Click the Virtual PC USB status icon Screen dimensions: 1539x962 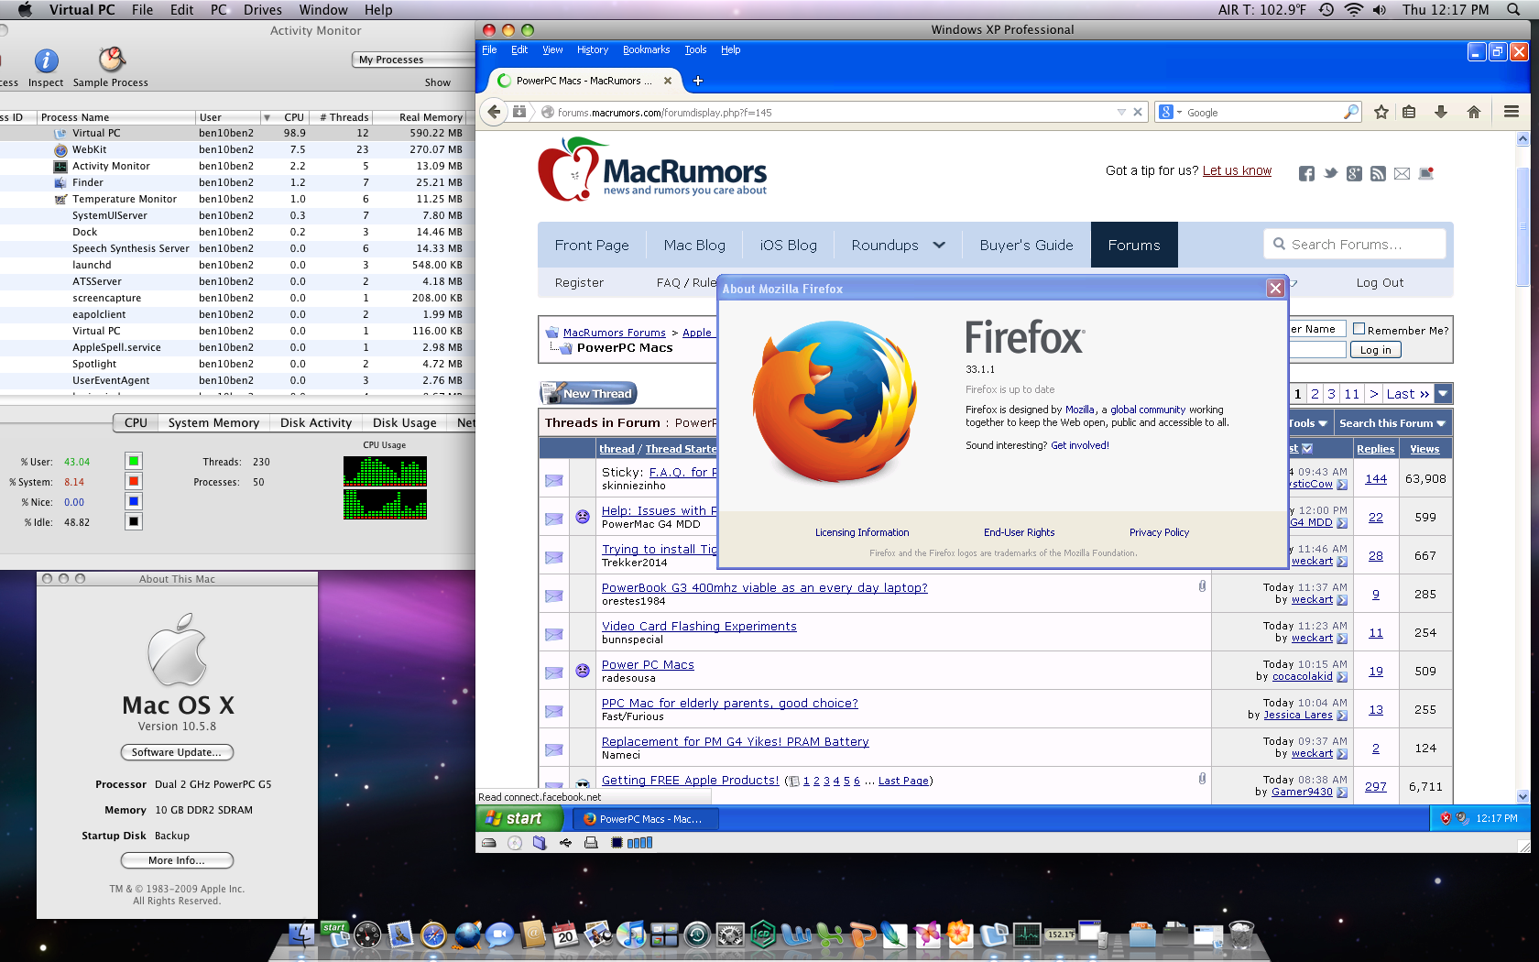565,843
